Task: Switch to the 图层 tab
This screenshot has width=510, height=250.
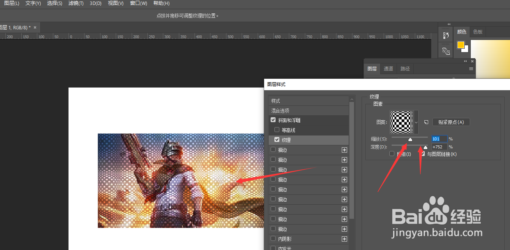Action: point(372,69)
